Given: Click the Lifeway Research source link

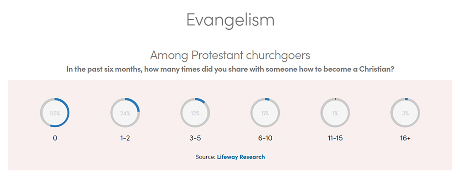Looking at the screenshot, I should pos(241,157).
